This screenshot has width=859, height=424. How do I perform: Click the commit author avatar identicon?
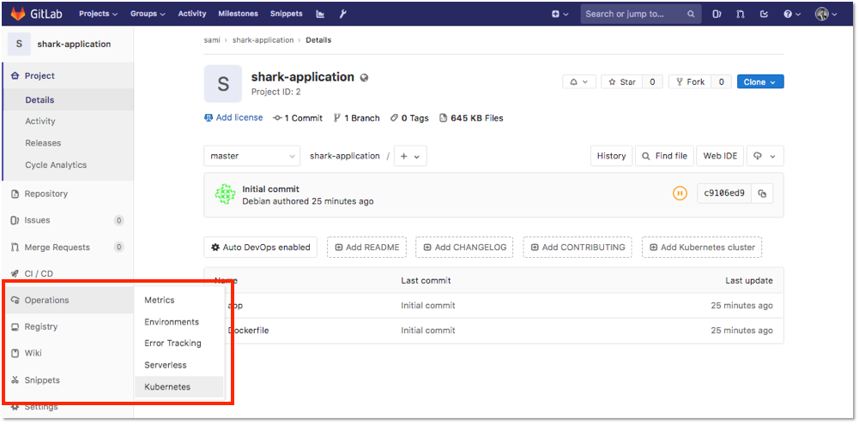coord(225,194)
